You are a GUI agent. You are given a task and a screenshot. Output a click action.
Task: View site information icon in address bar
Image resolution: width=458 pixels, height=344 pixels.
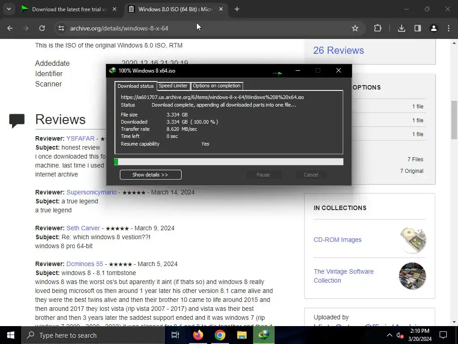click(x=61, y=28)
